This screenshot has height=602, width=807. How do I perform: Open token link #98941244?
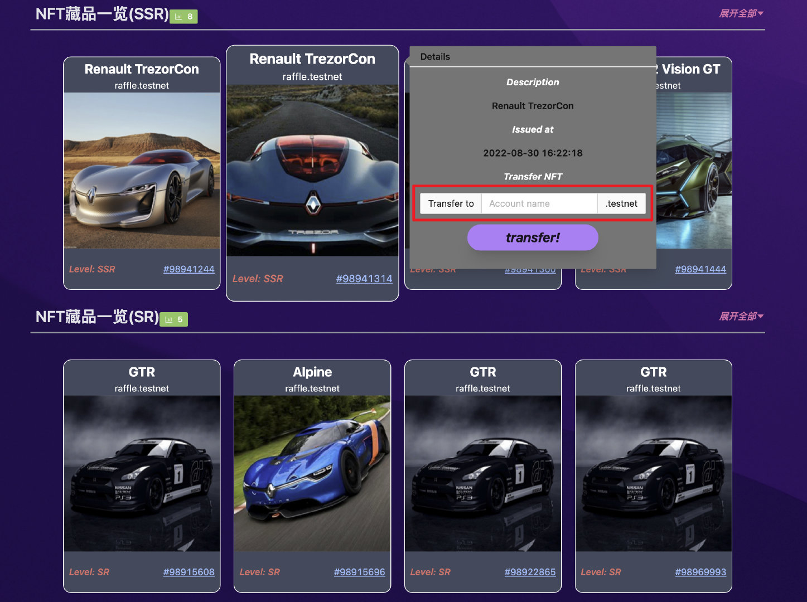point(189,269)
